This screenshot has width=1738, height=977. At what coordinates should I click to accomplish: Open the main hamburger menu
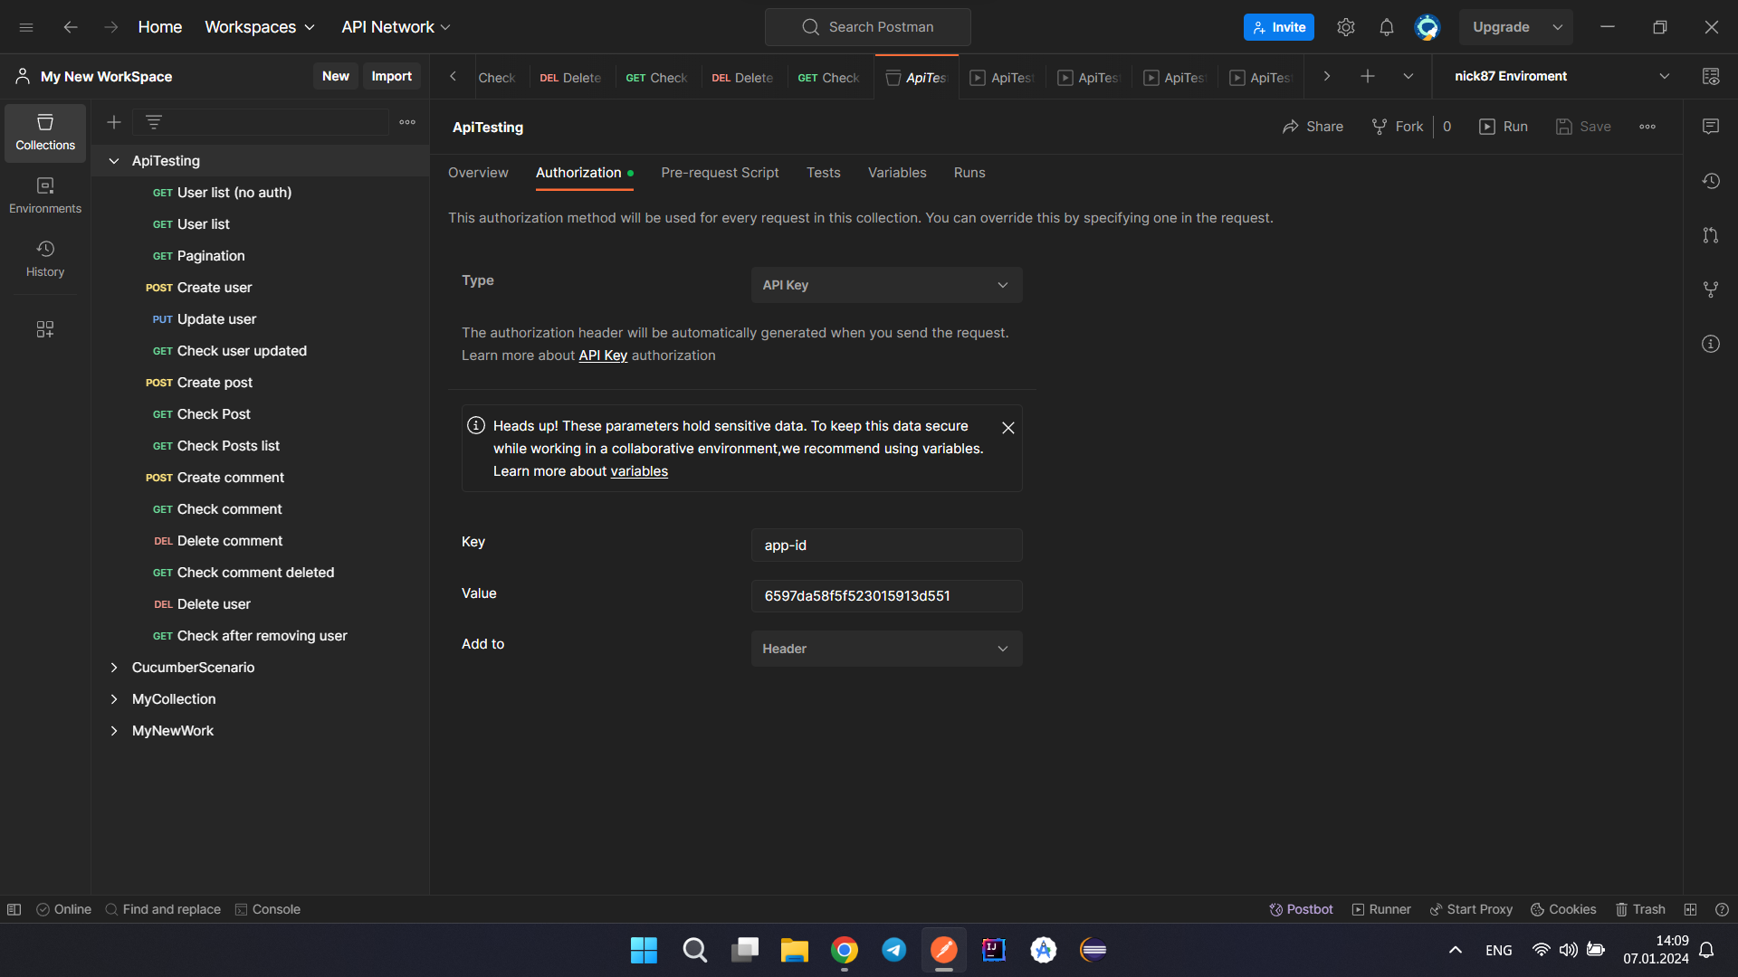[26, 27]
